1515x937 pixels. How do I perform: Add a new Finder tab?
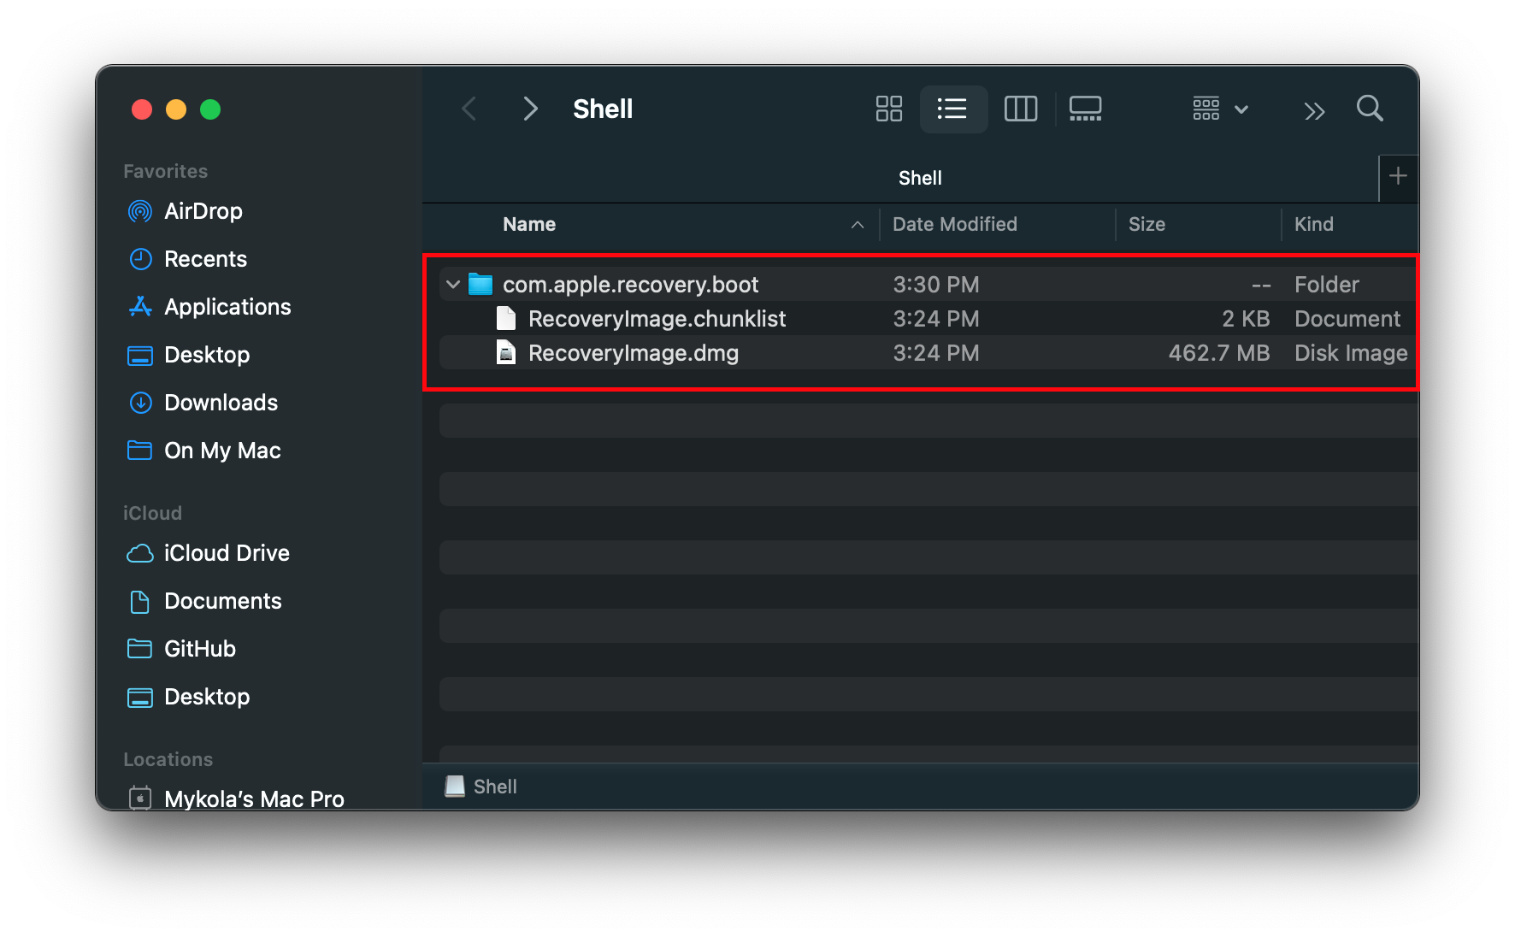click(1398, 176)
